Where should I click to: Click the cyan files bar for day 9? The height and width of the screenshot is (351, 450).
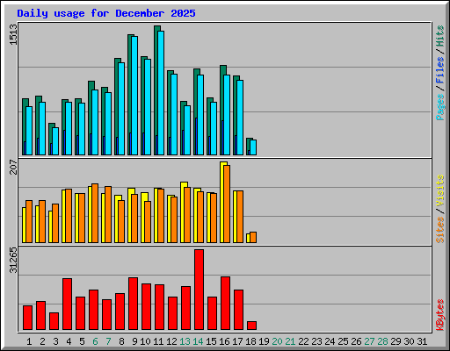click(x=134, y=96)
